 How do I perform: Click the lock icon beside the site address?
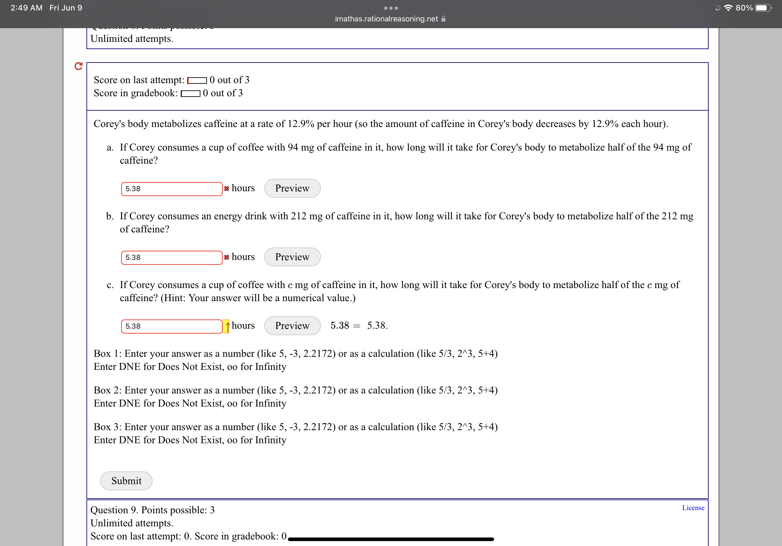[443, 19]
